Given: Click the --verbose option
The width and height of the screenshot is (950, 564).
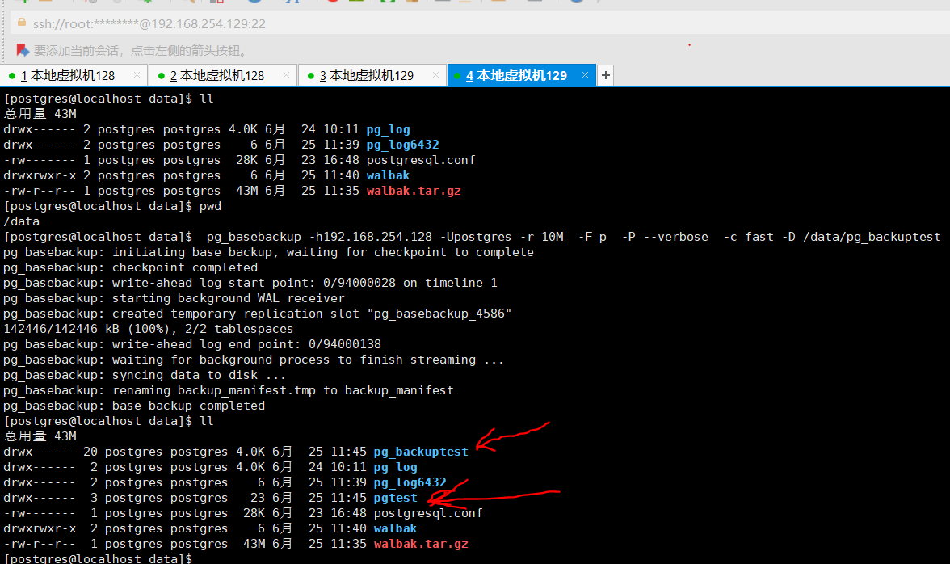Looking at the screenshot, I should point(675,237).
